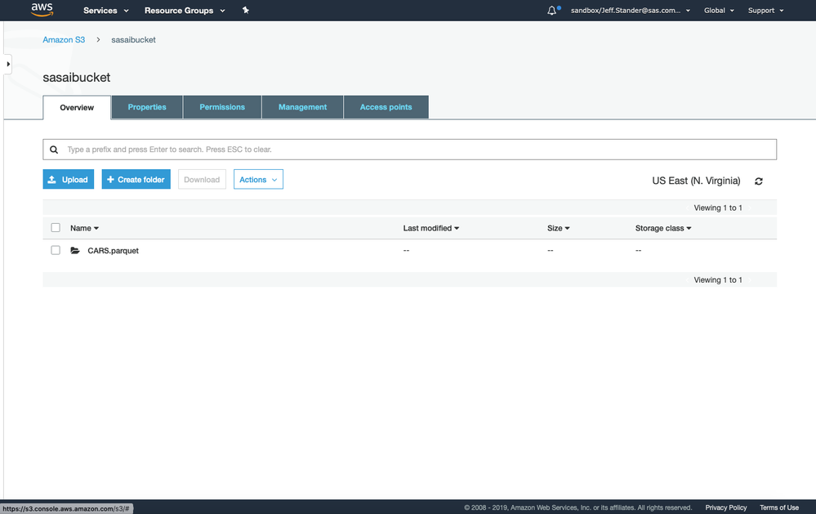The height and width of the screenshot is (514, 816).
Task: Switch to the Permissions tab
Action: (222, 107)
